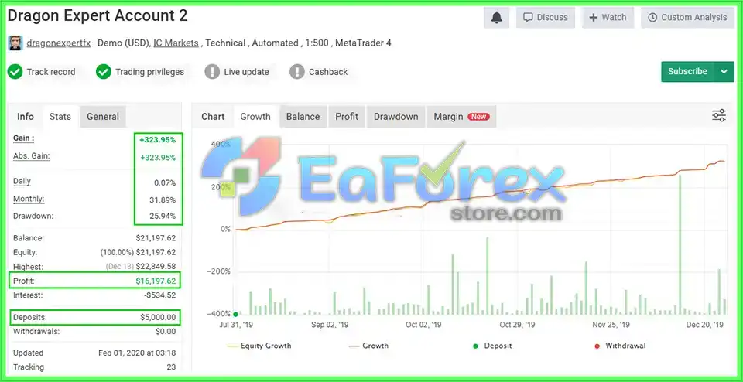Select the Stats tab

60,117
